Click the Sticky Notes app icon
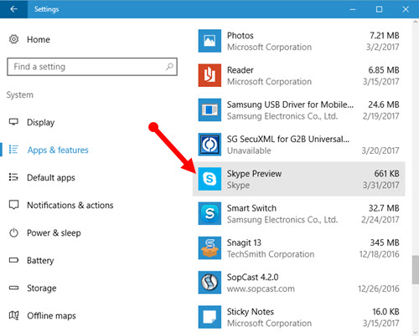The image size is (419, 336). tap(209, 317)
